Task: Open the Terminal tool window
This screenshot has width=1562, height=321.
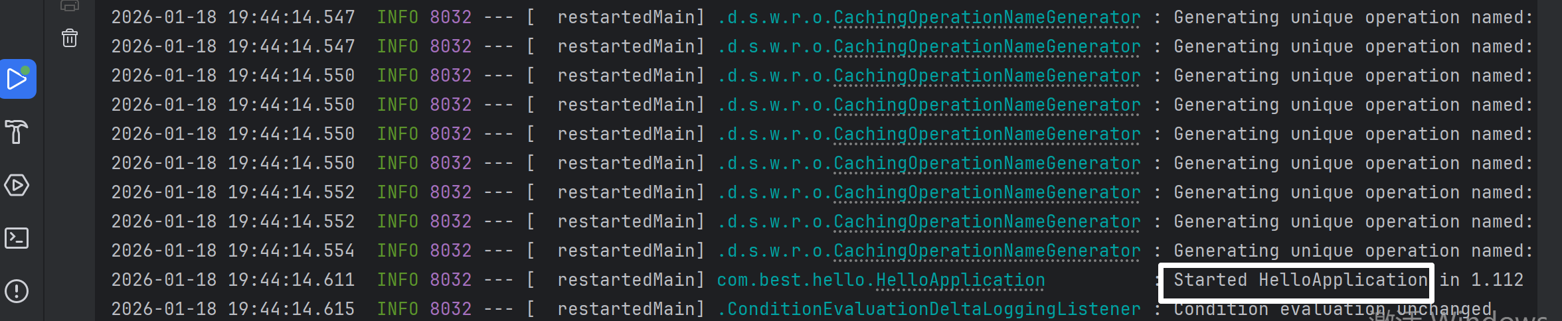Action: tap(17, 238)
